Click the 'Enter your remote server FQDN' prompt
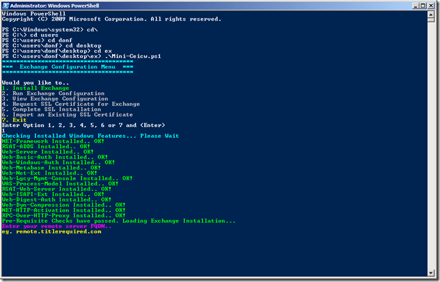440x282 pixels. (x=47, y=226)
